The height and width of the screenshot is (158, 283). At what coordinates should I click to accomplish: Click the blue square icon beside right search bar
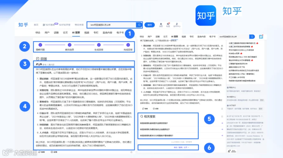click(261, 37)
